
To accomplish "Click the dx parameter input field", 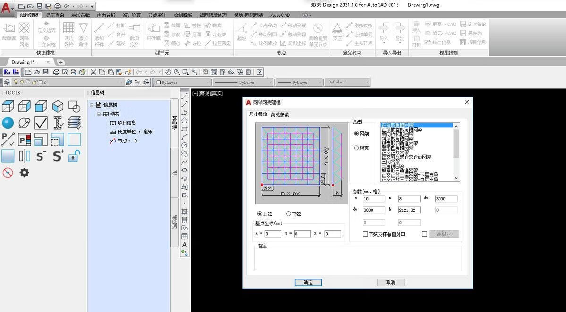I will [446, 199].
